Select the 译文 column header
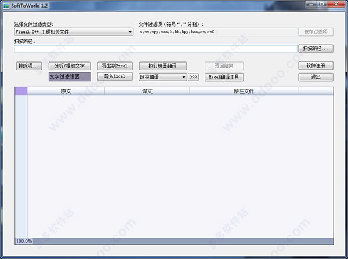348x259 pixels. pos(147,91)
